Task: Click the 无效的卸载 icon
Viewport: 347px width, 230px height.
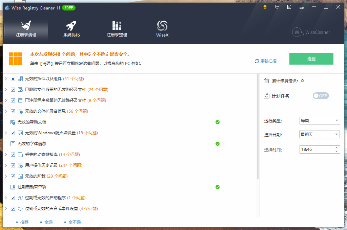Action: [x=20, y=176]
